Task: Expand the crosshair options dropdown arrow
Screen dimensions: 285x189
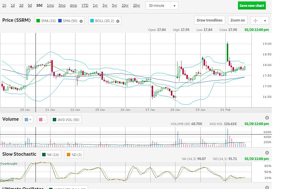Action: click(x=265, y=21)
